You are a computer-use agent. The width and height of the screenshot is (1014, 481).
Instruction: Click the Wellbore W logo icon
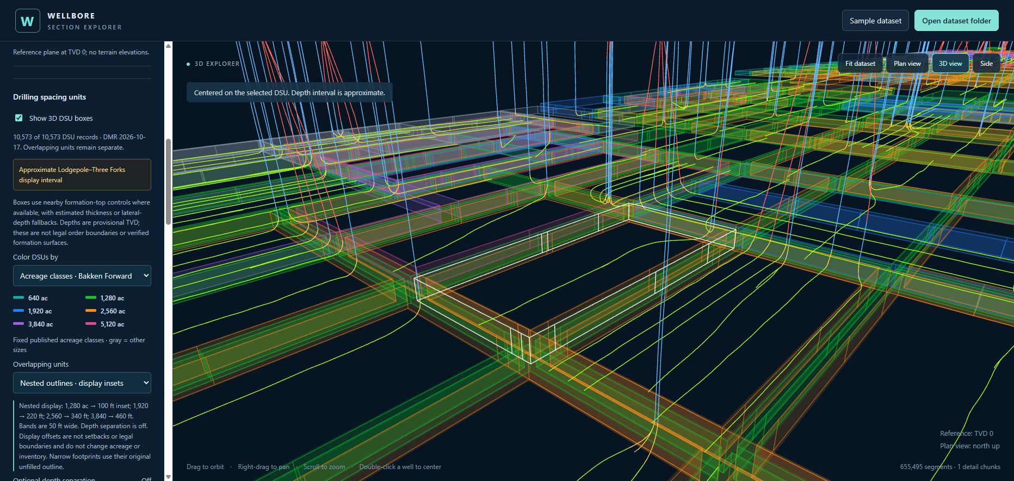27,21
